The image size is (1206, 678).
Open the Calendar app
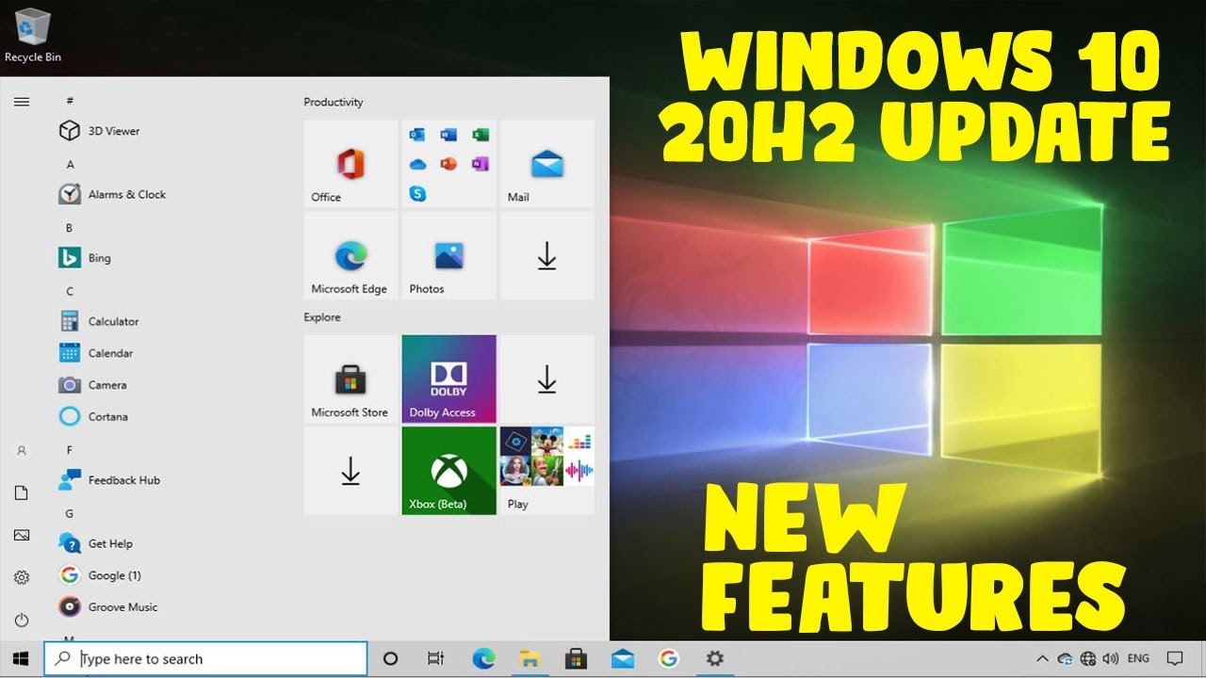click(x=96, y=353)
